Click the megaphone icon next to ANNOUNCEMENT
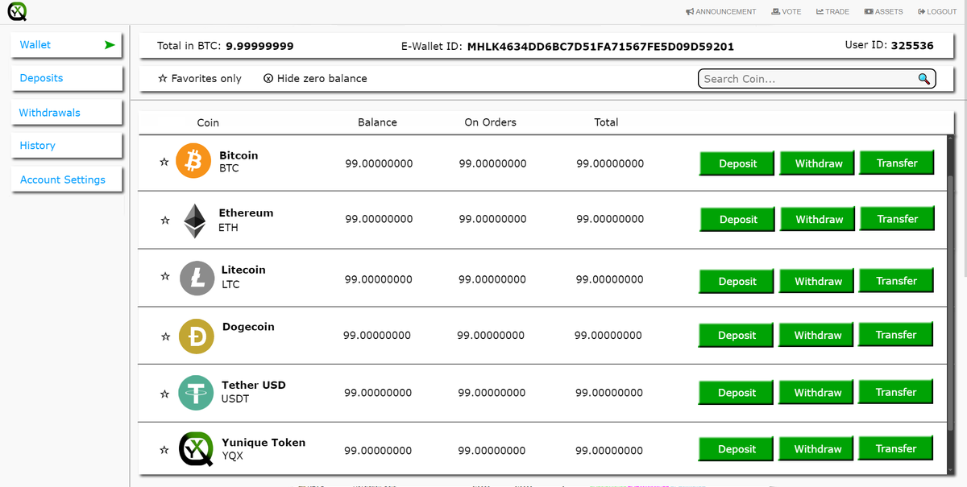This screenshot has width=967, height=487. (690, 10)
